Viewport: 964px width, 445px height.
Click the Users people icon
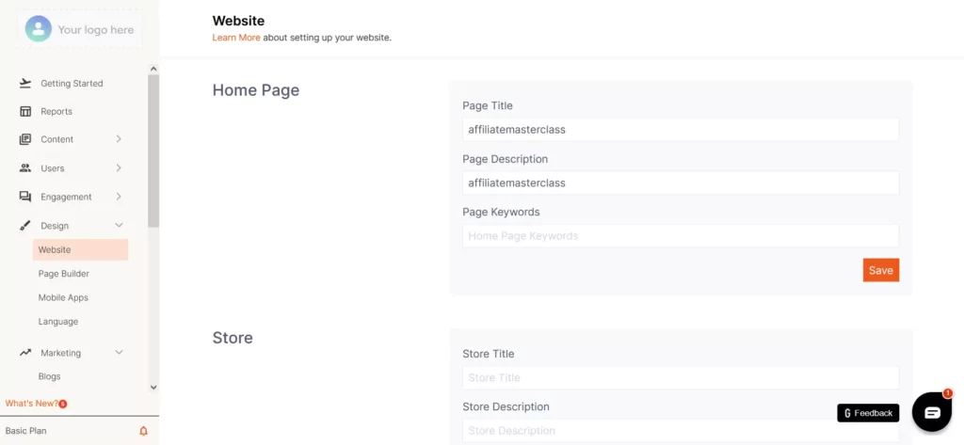pos(25,167)
